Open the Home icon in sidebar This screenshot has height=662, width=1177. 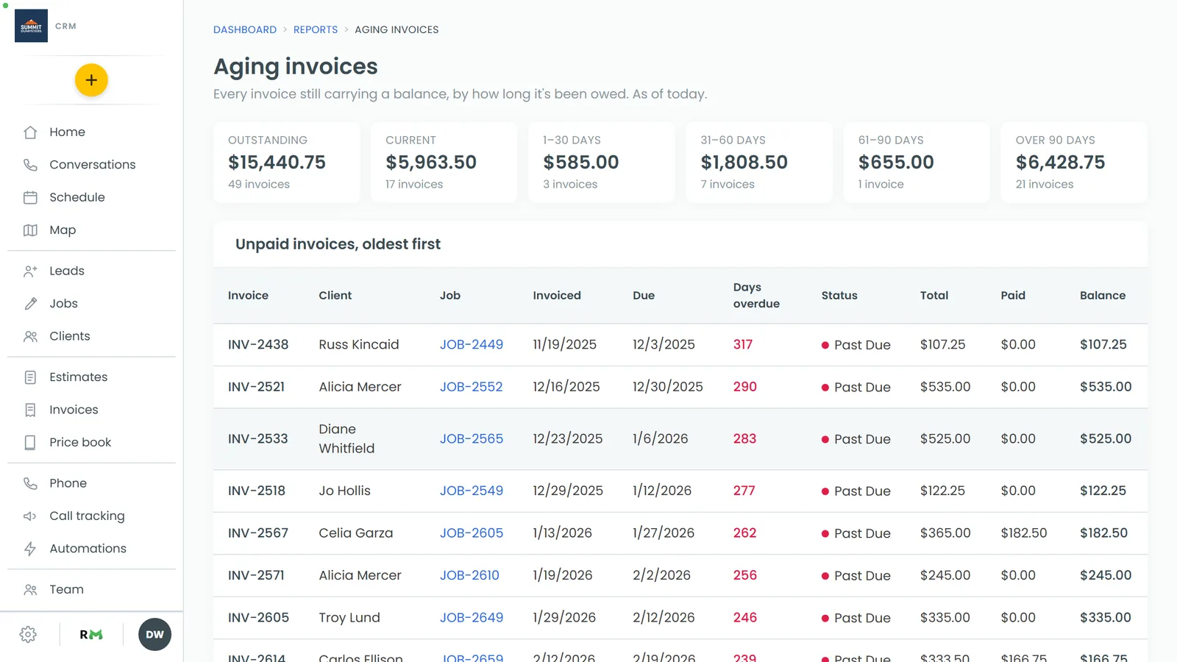coord(30,132)
